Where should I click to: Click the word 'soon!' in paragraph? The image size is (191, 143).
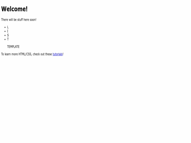(33, 19)
